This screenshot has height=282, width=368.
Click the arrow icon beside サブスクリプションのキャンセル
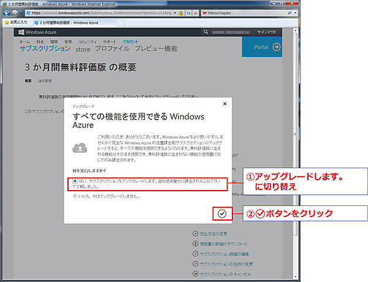[195, 273]
